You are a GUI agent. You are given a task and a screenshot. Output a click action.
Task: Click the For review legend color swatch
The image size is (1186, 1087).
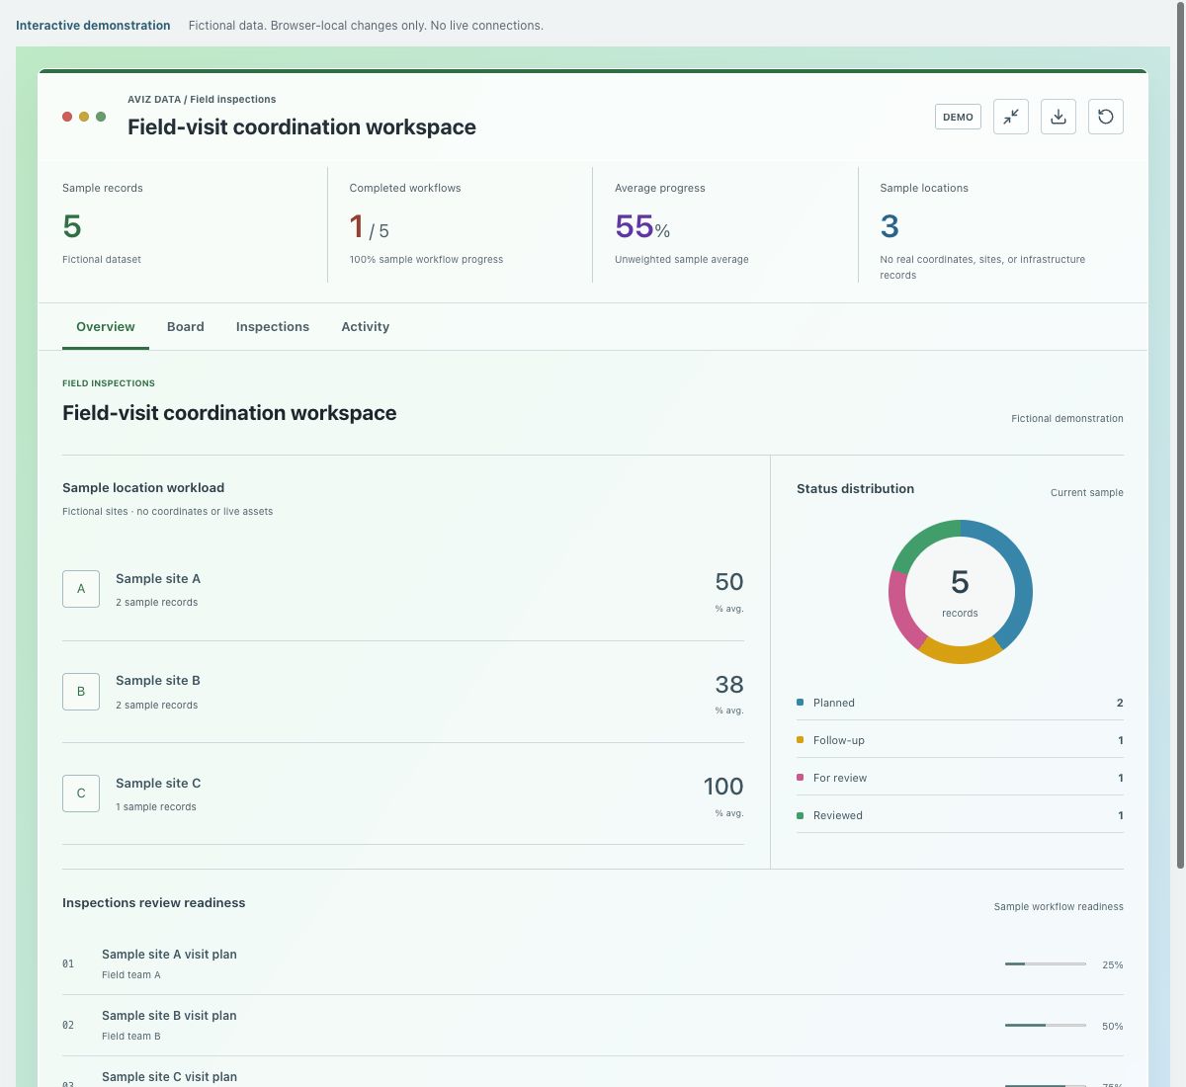801,778
